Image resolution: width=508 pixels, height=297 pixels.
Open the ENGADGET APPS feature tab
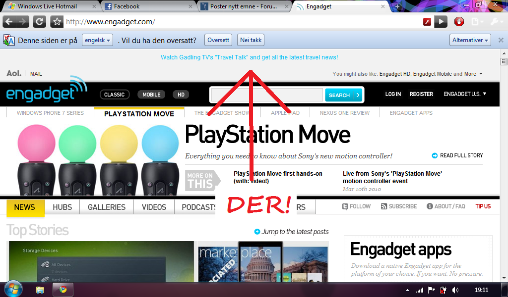click(411, 113)
